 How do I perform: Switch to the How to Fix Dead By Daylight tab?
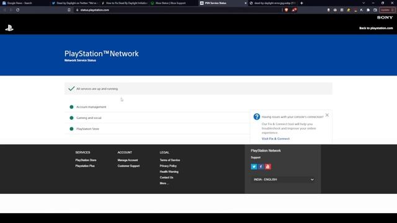pyautogui.click(x=124, y=3)
